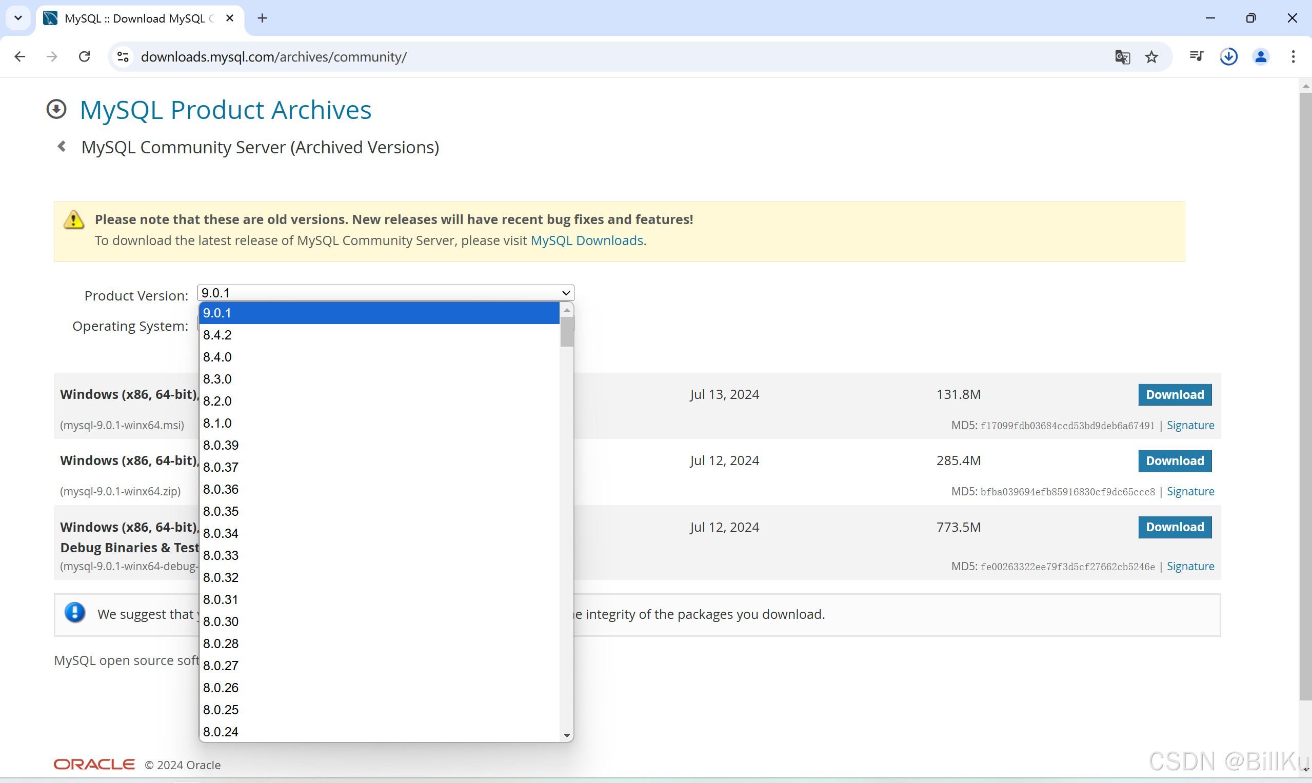1312x783 pixels.
Task: Pick version 8.0.24 from the dropdown
Action: (379, 732)
